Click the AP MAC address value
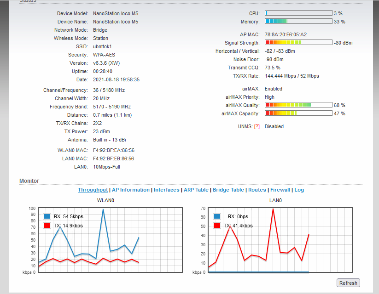379x294 pixels. [x=286, y=34]
